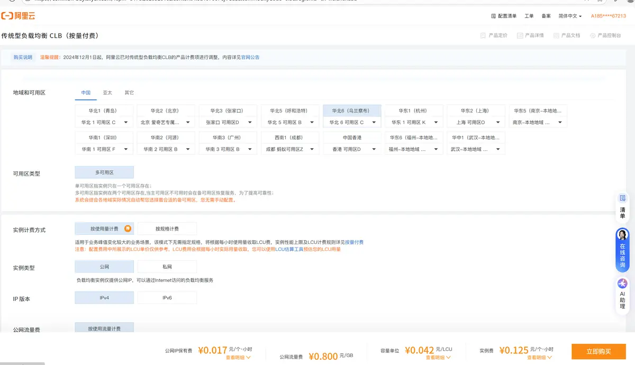This screenshot has width=635, height=365.
Task: Select region 华南1（深圳）
Action: coord(104,138)
